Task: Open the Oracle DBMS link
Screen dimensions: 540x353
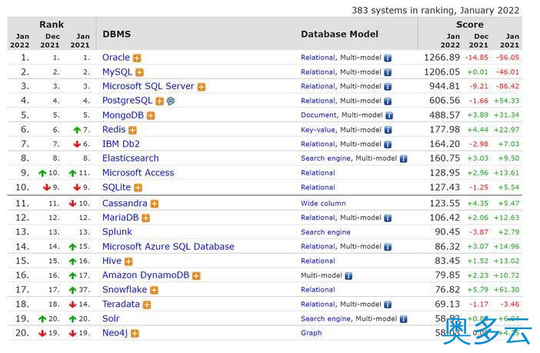Action: [116, 57]
